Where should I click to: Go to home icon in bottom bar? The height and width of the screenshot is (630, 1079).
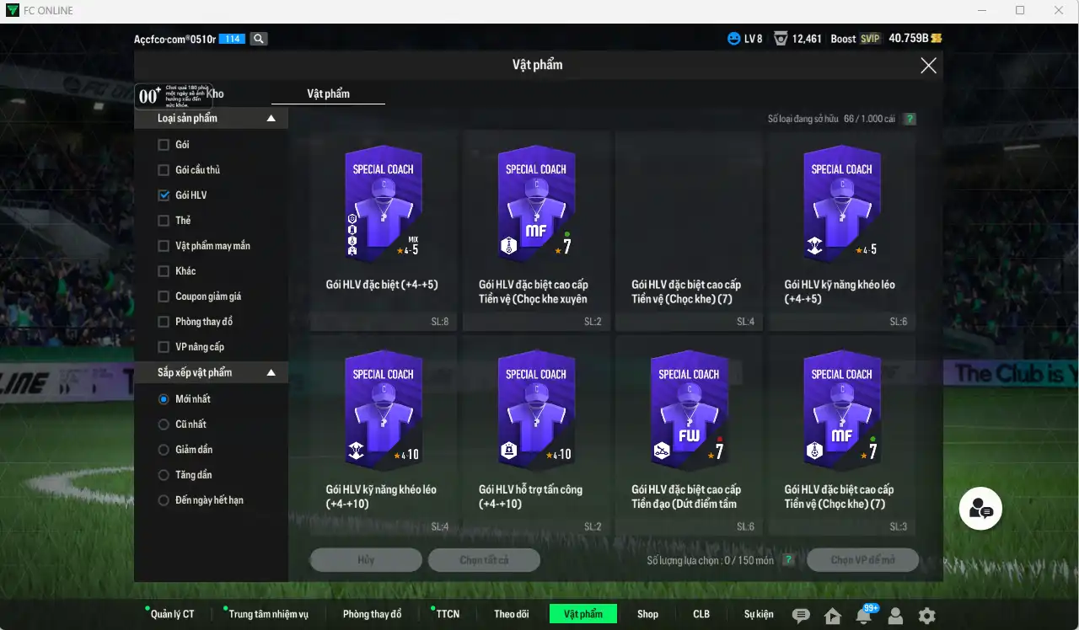(x=833, y=616)
